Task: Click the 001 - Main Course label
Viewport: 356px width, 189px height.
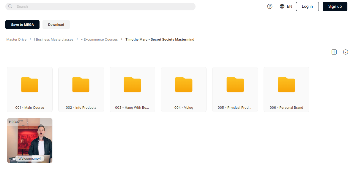Action: [x=30, y=108]
